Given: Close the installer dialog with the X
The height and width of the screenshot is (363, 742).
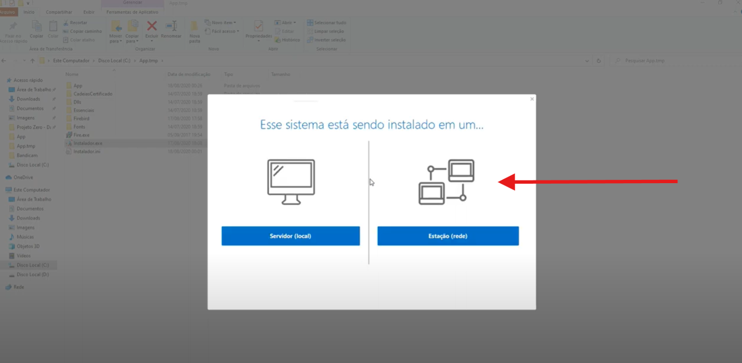Looking at the screenshot, I should pyautogui.click(x=532, y=99).
